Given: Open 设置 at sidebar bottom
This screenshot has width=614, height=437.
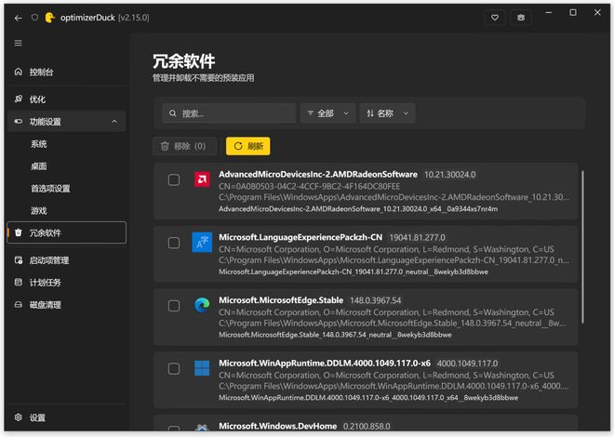Looking at the screenshot, I should (x=67, y=417).
